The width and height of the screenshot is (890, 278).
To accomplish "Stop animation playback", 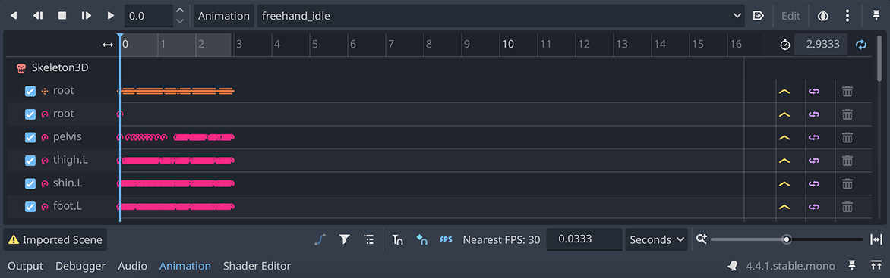I will point(62,16).
